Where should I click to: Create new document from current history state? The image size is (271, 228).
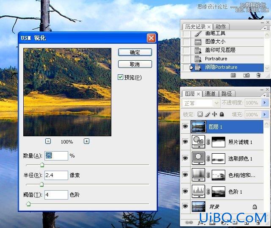coord(233,75)
